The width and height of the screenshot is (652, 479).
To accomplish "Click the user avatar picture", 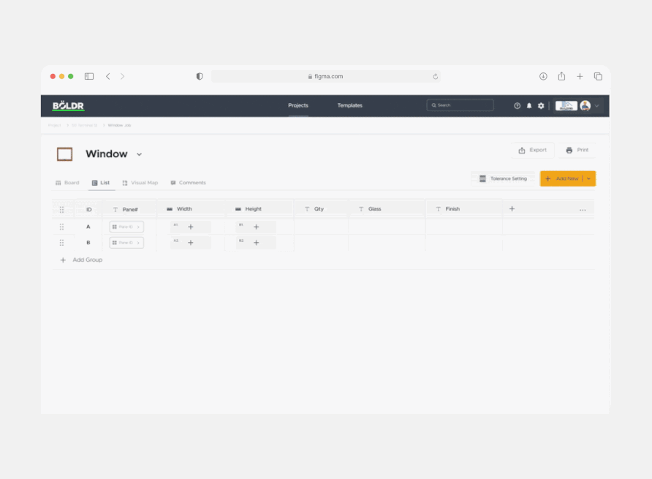I will pos(585,106).
